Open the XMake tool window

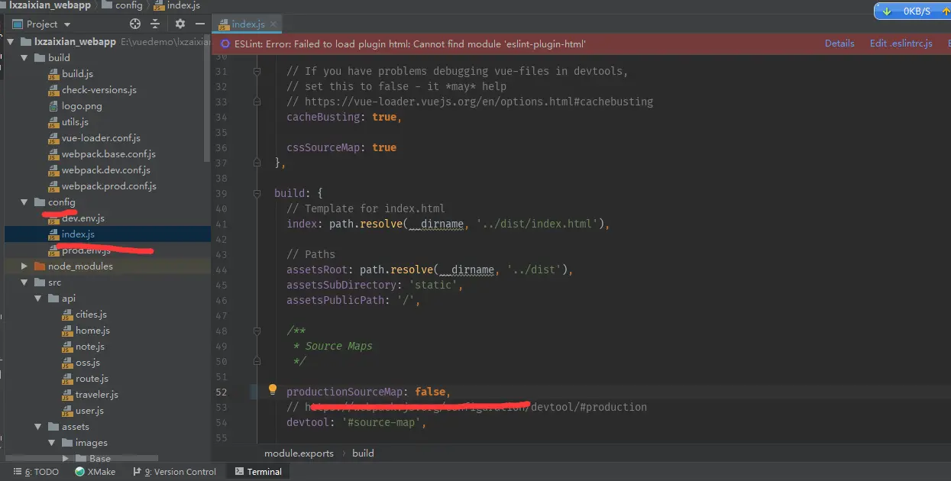(95, 472)
